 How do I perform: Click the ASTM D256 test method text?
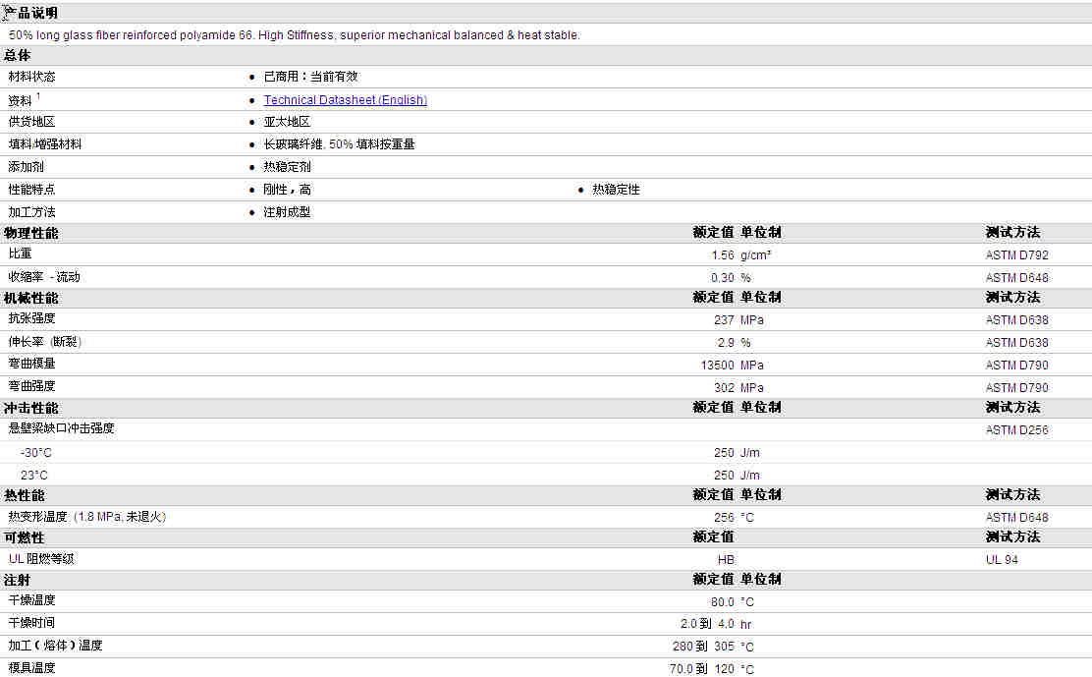[1016, 429]
